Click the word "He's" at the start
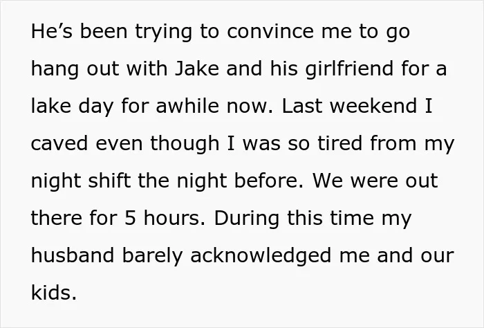This screenshot has width=484, height=328. (x=52, y=31)
